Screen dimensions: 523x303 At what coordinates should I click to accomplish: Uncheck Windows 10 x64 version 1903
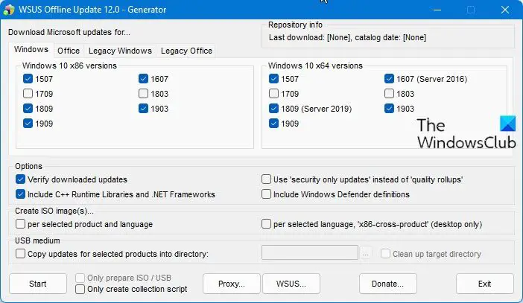(x=389, y=109)
